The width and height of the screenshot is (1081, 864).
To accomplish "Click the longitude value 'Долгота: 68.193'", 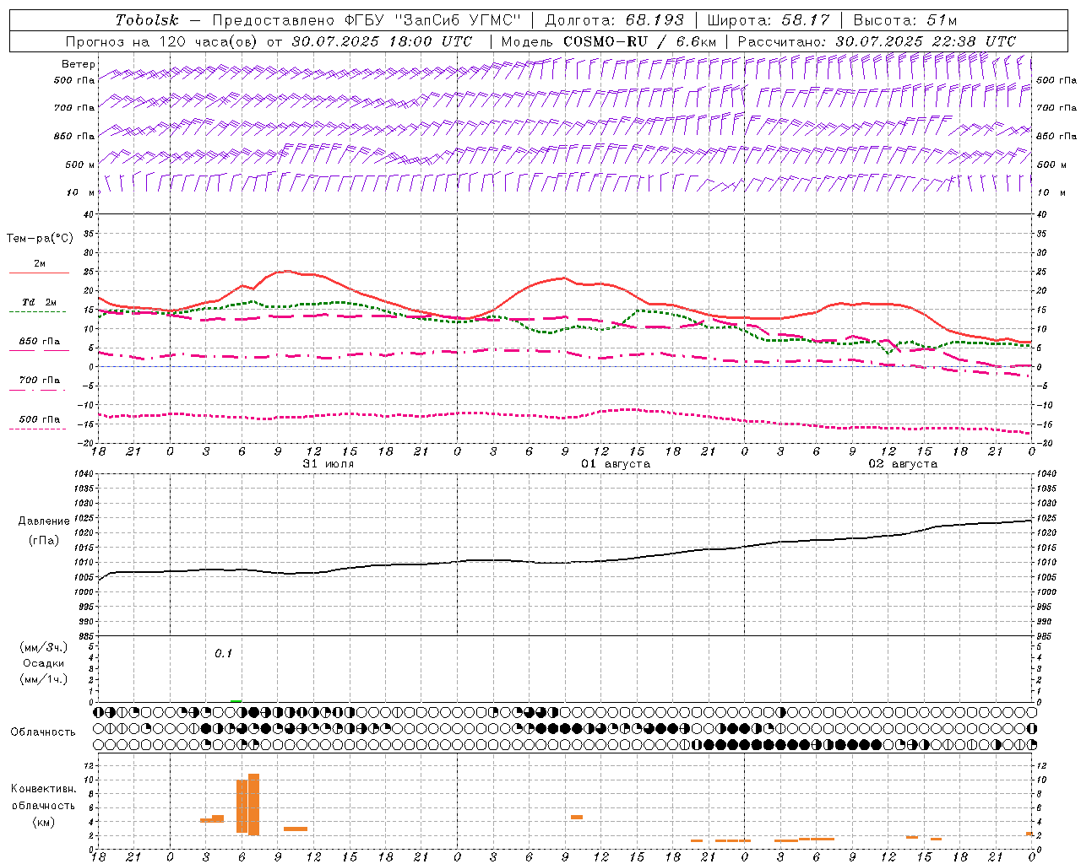I will coord(614,20).
